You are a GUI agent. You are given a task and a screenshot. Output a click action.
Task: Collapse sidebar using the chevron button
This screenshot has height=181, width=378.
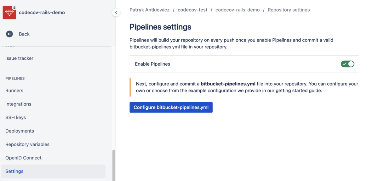[x=116, y=13]
